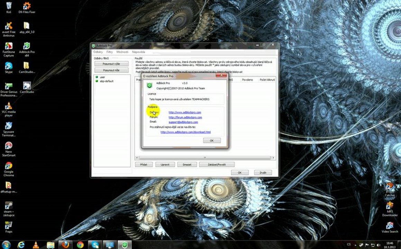Open the Možnosti menu
Screen dimensions: 401x249
pyautogui.click(x=122, y=52)
